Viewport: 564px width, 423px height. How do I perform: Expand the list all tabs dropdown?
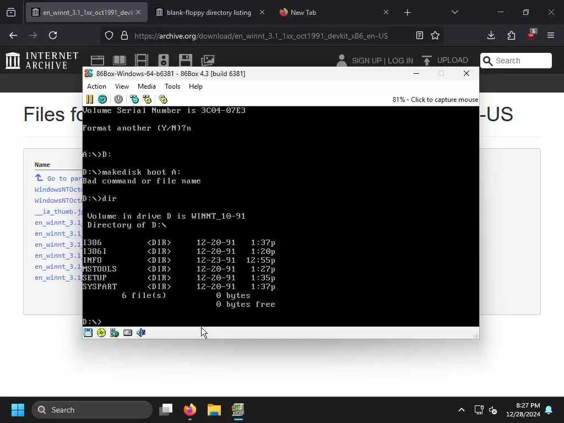tap(454, 13)
